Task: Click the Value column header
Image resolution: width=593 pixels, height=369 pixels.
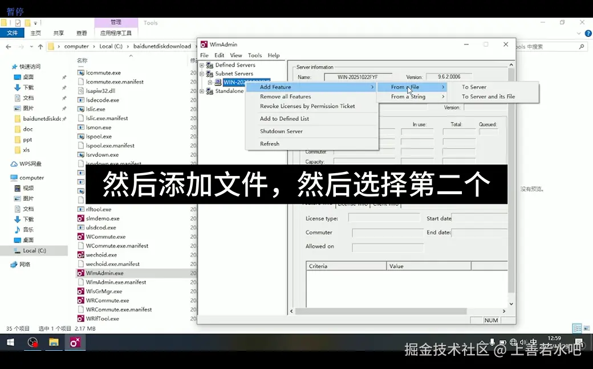Action: [x=428, y=266]
